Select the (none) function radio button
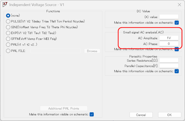Screen dimensions: 185x121 coord(8,15)
